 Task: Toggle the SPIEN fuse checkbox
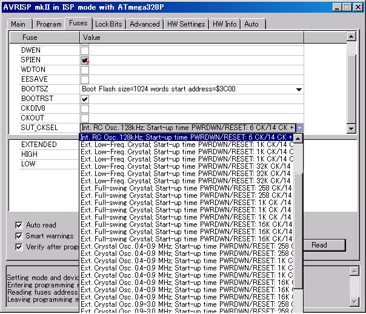pos(85,60)
